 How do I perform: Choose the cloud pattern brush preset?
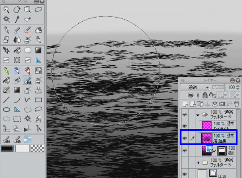pyautogui.click(x=28, y=139)
